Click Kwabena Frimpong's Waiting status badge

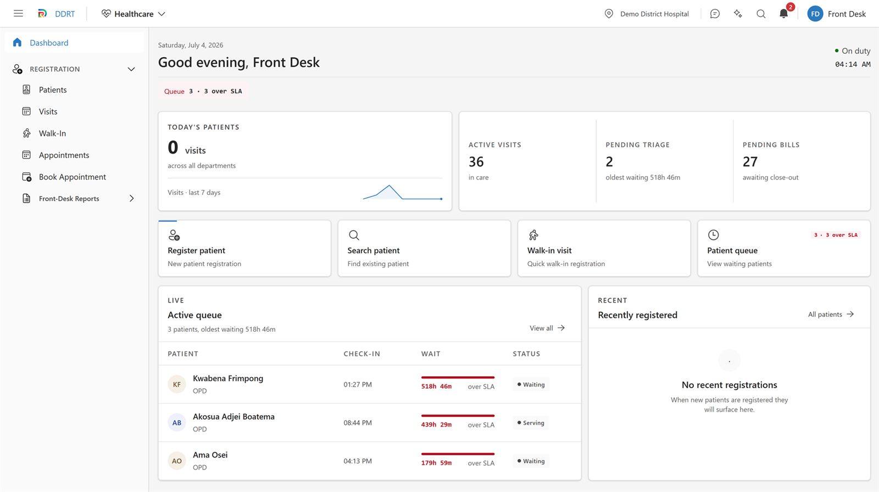(531, 384)
